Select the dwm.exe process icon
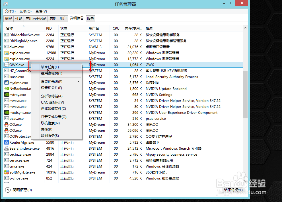This screenshot has width=282, height=202. (x=6, y=47)
